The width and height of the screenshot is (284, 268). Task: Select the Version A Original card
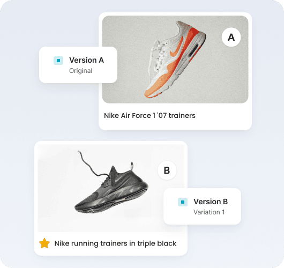click(x=78, y=65)
